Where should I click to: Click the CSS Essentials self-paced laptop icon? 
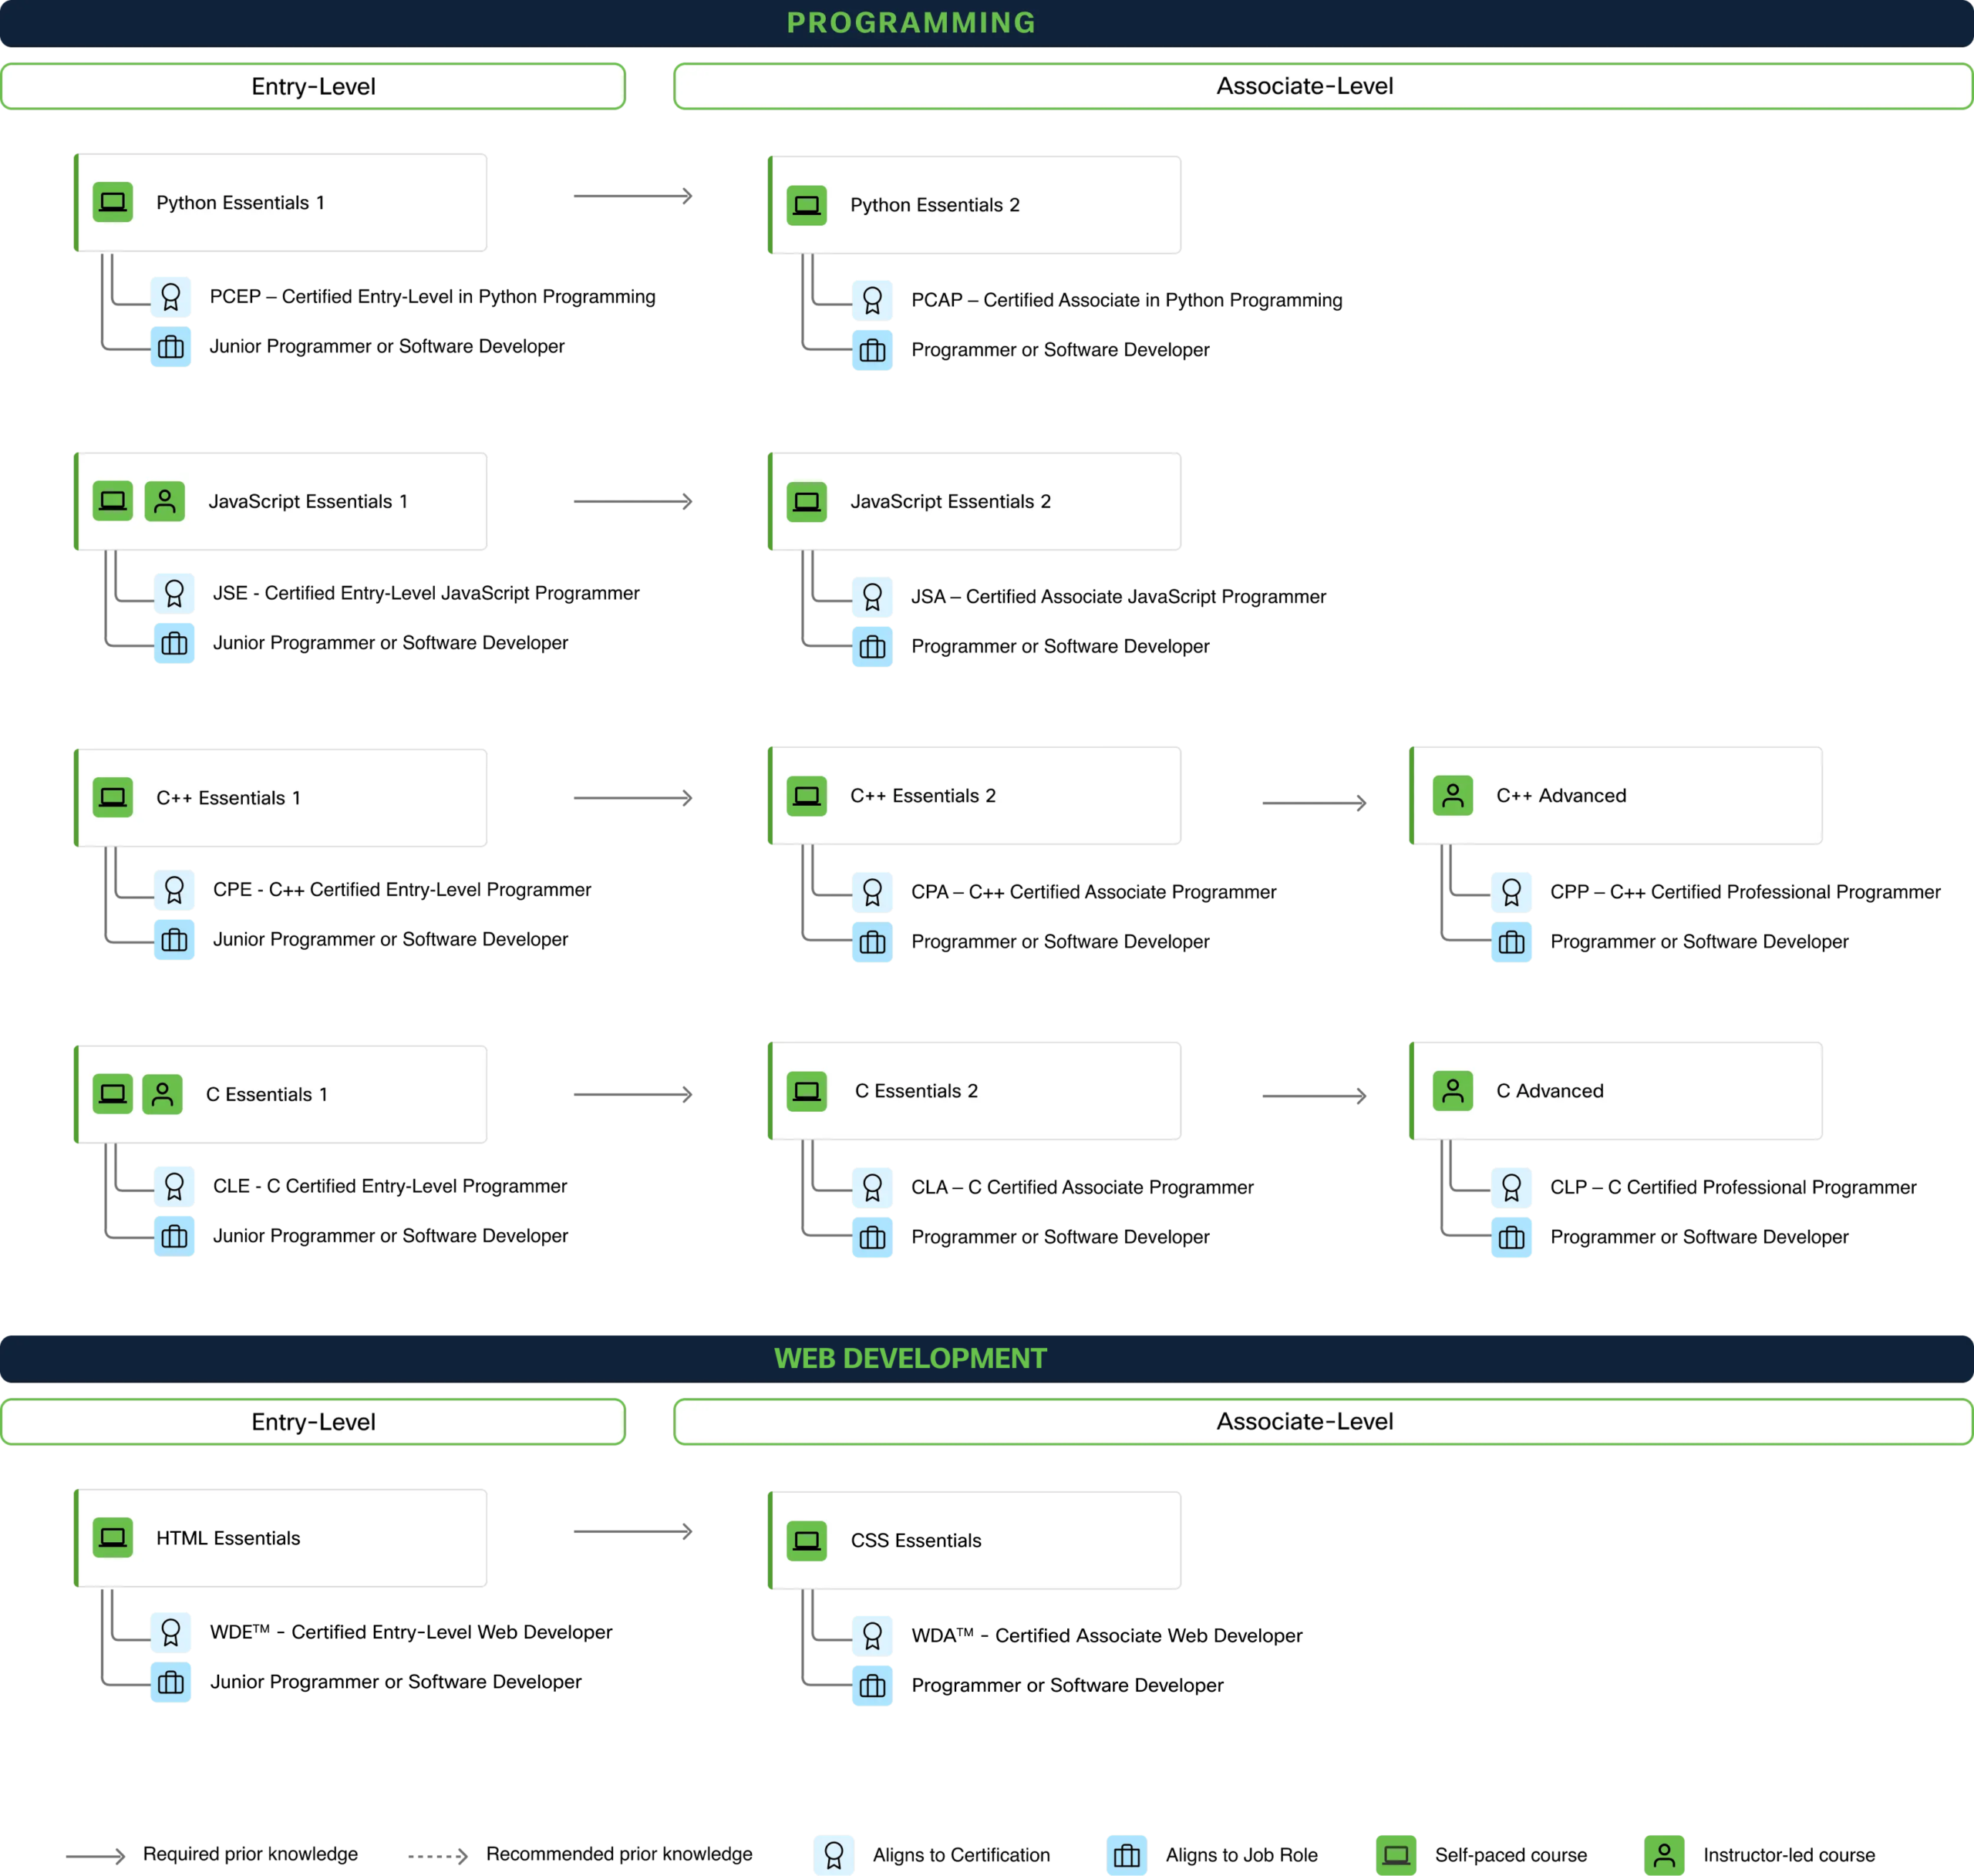pos(806,1540)
